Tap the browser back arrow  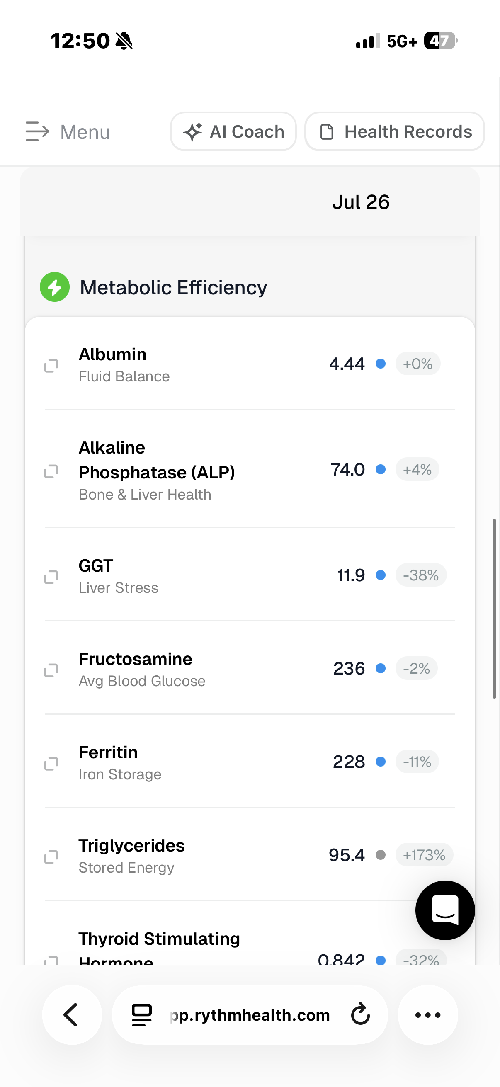point(72,1014)
